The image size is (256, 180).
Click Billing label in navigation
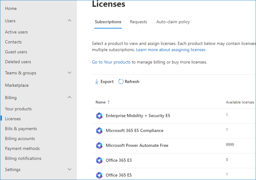[11, 98]
